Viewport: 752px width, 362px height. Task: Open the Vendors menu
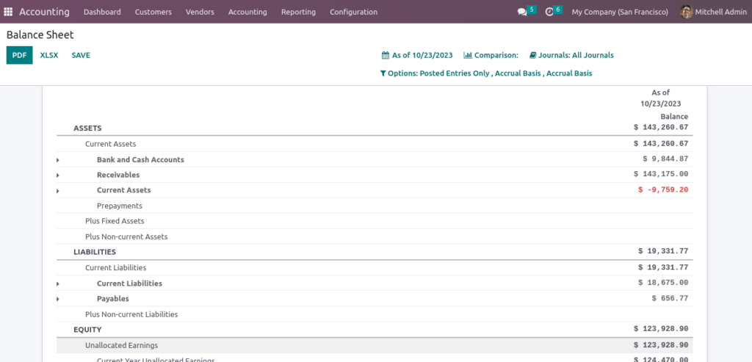[200, 12]
